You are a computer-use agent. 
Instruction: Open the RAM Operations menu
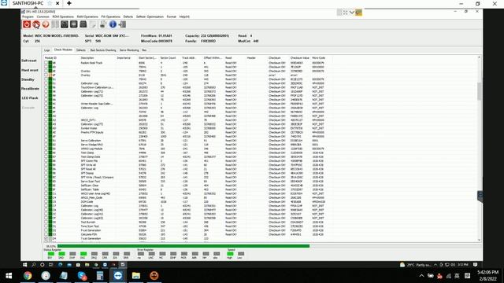point(87,17)
